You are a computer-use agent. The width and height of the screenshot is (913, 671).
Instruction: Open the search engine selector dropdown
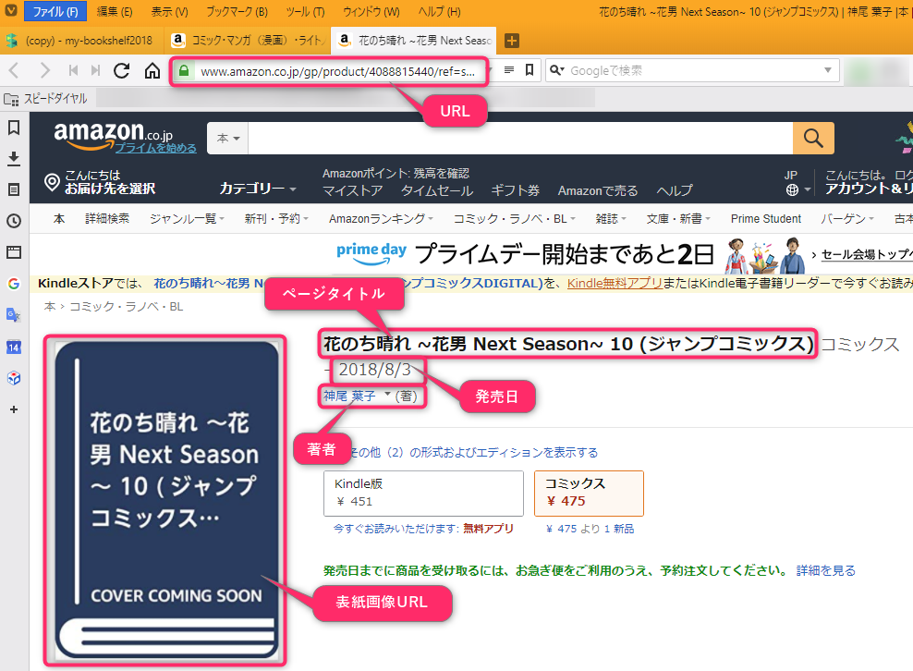(x=557, y=70)
